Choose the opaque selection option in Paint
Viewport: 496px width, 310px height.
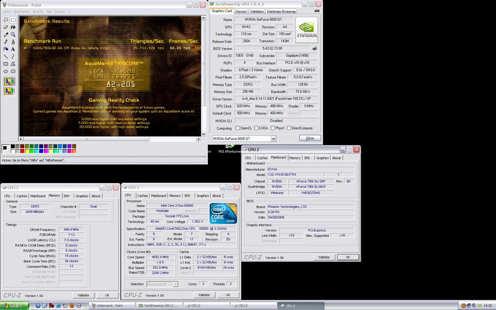[9, 82]
